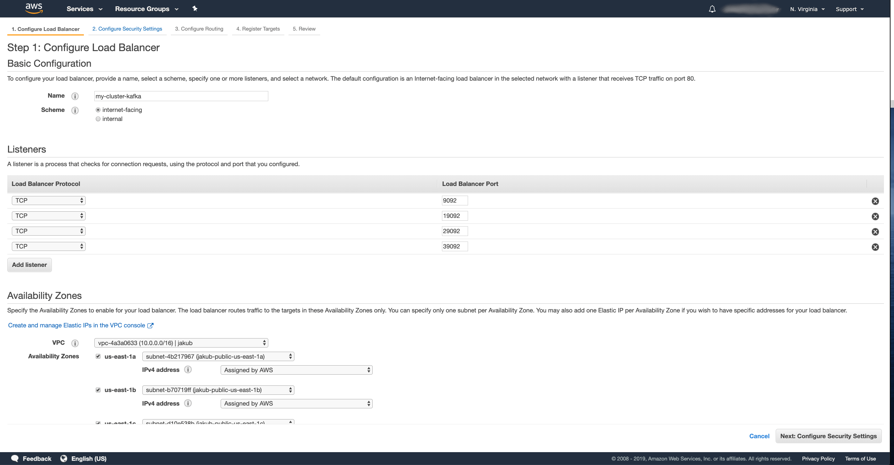Screen dimensions: 894x465
Task: Click the port field containing 19092
Action: (x=455, y=216)
